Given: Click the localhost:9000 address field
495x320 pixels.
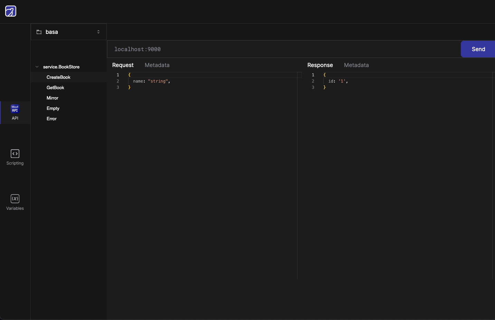Looking at the screenshot, I should (x=284, y=49).
